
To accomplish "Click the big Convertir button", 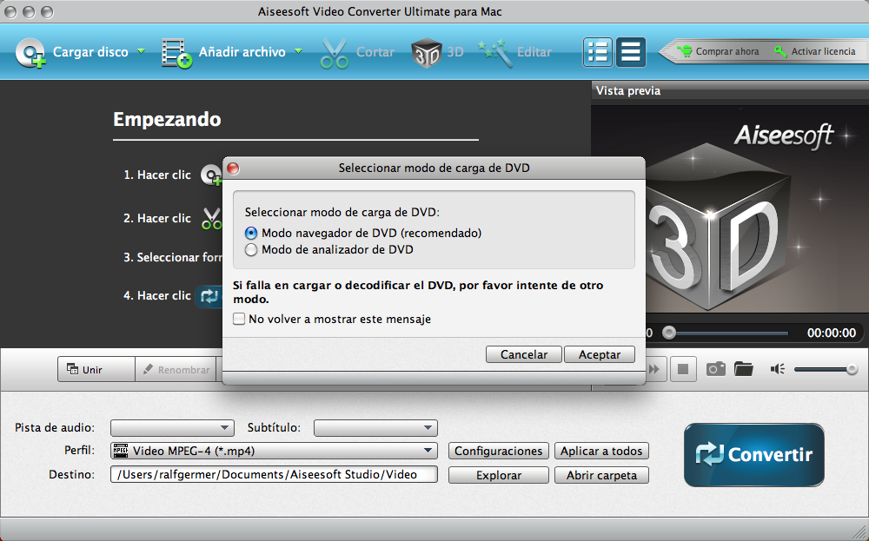I will (x=754, y=455).
